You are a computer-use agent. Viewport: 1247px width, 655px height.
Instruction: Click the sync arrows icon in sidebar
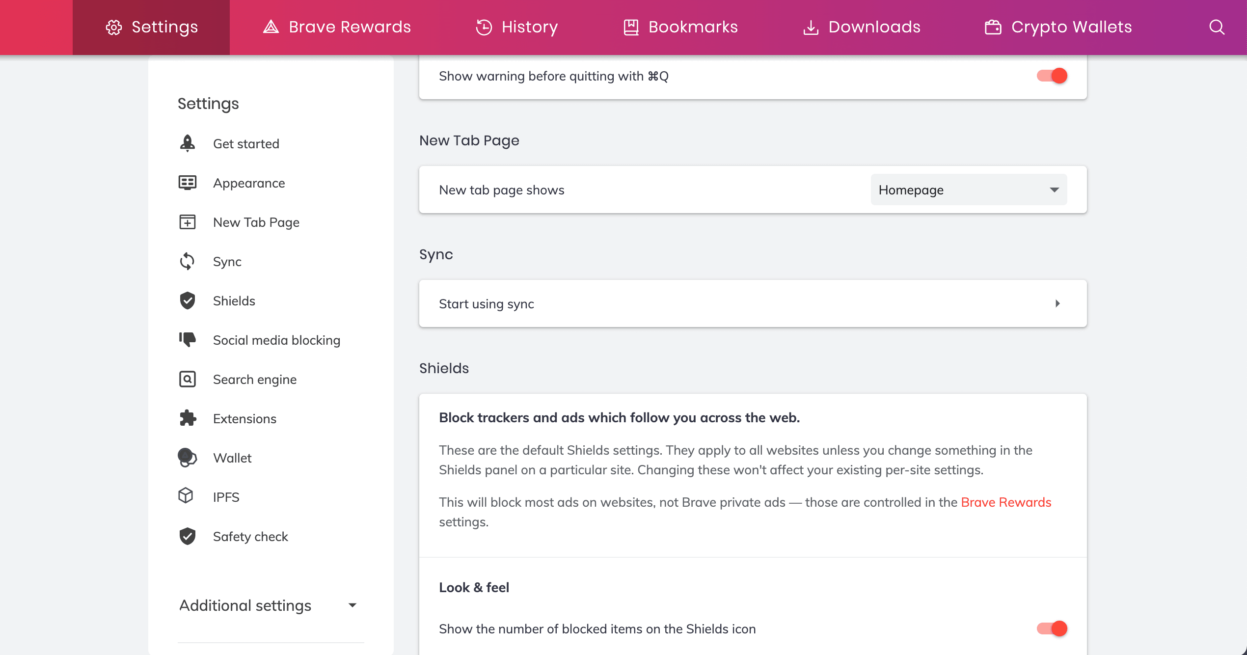pos(187,261)
